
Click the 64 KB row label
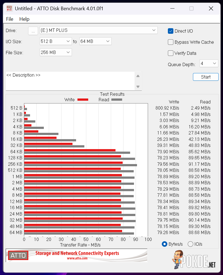tap(17, 152)
